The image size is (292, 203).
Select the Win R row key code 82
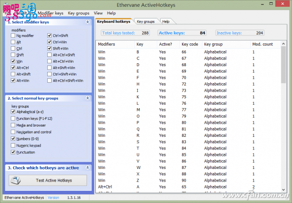pyautogui.click(x=188, y=135)
